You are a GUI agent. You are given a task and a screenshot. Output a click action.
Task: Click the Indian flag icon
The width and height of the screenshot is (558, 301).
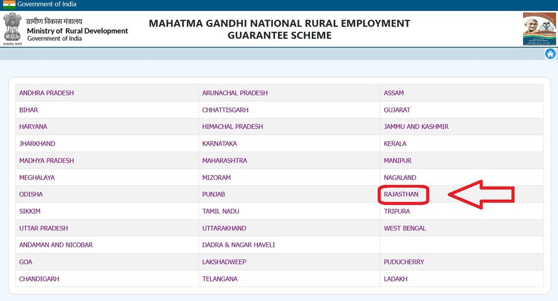click(9, 4)
